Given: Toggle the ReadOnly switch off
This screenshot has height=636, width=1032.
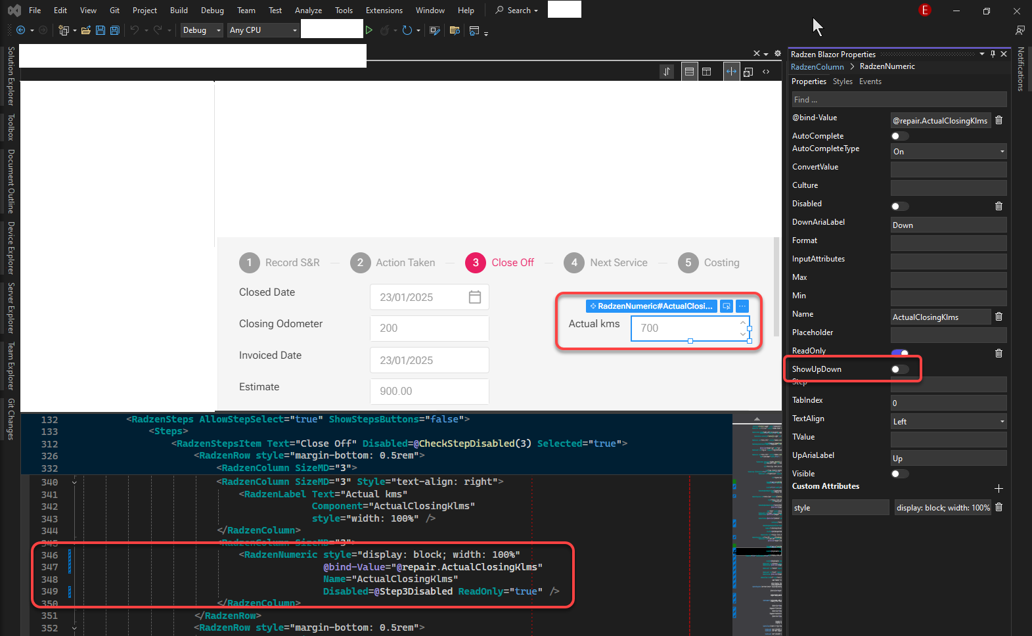Looking at the screenshot, I should (900, 353).
